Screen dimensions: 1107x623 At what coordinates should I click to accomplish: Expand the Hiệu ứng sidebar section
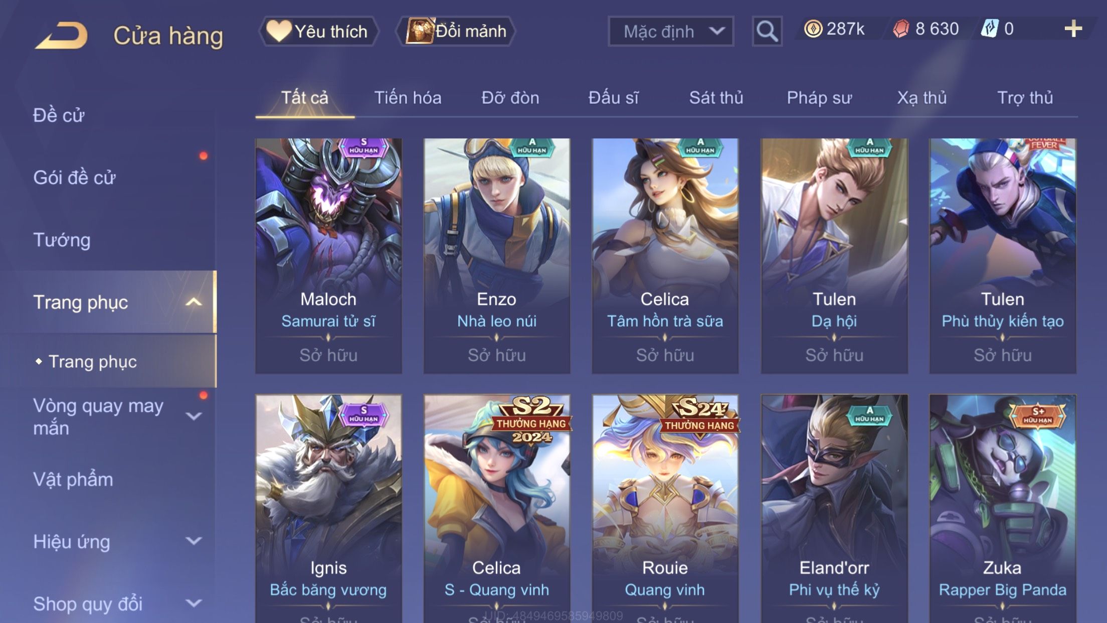(194, 541)
